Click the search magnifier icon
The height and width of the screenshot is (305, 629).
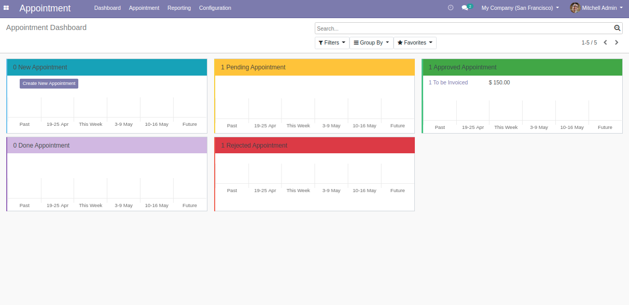[617, 28]
